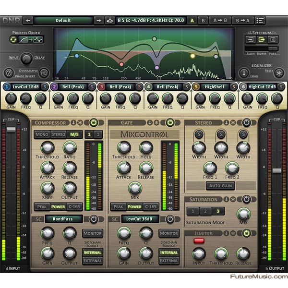This screenshot has width=288, height=288.
Task: Select spectrum input source icon
Action: point(251,39)
